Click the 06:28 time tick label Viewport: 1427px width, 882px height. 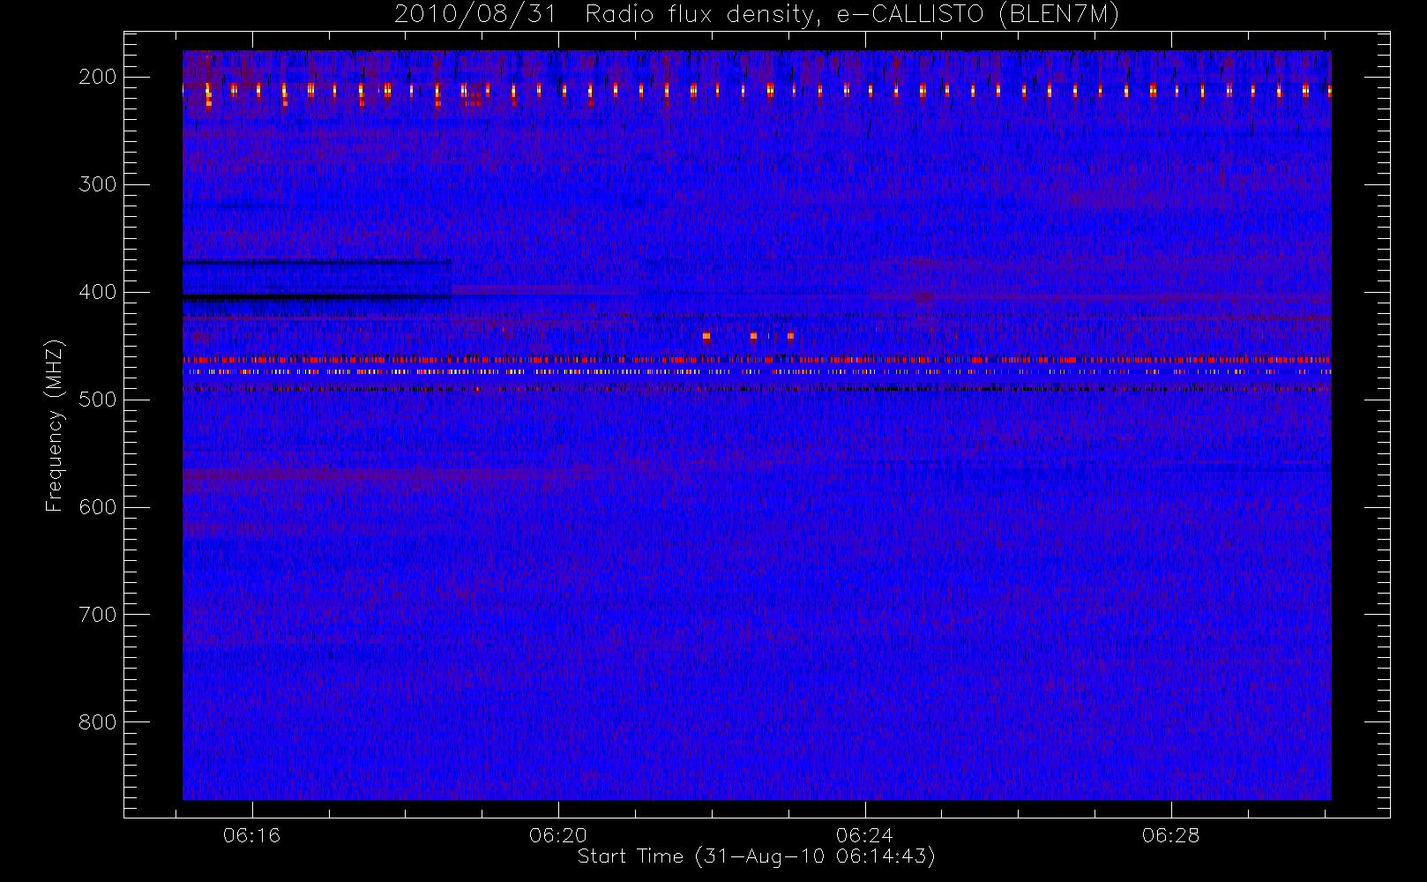1171,835
